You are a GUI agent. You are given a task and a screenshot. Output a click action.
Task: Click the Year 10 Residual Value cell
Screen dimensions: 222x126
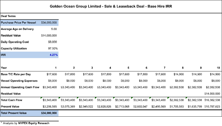tap(212, 94)
